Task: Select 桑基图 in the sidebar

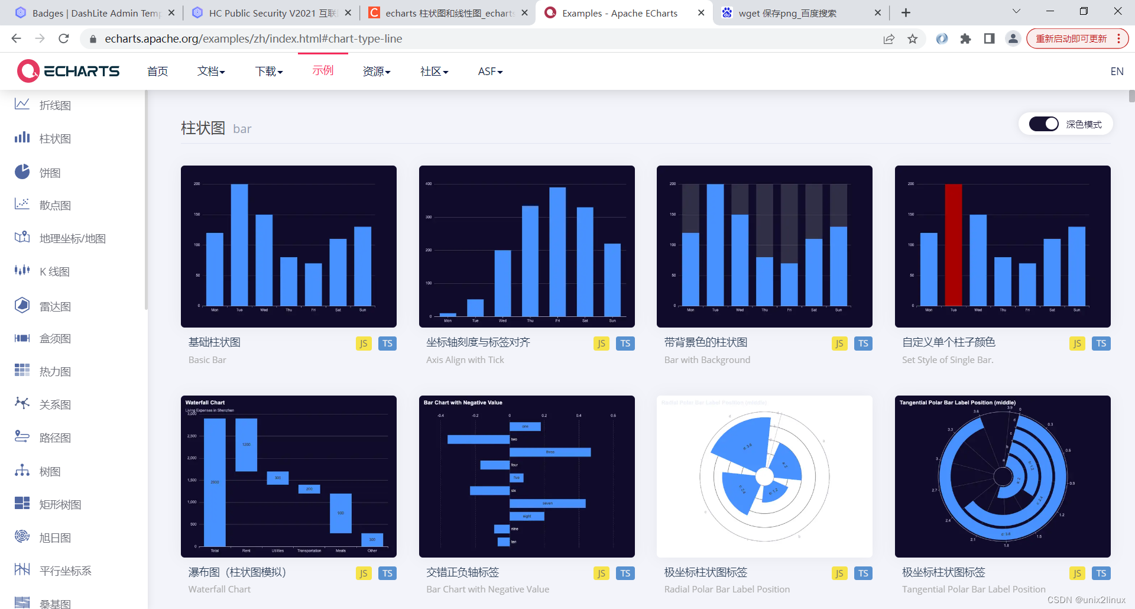Action: coord(55,604)
